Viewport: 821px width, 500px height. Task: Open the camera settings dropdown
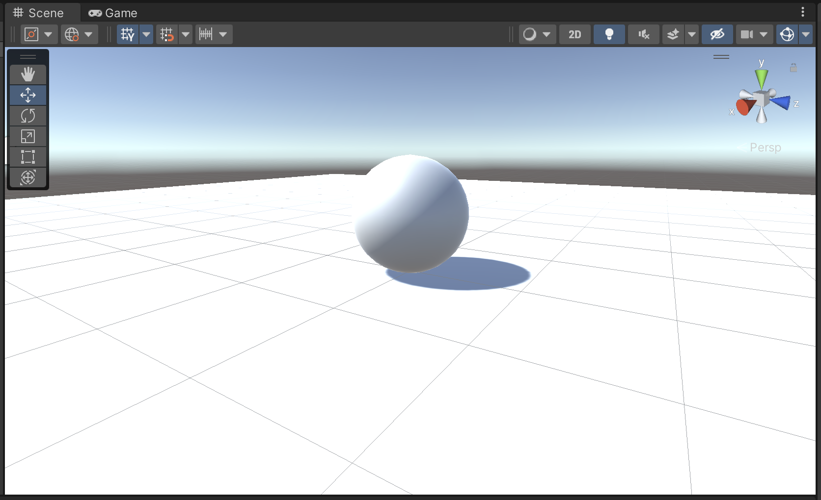point(764,34)
